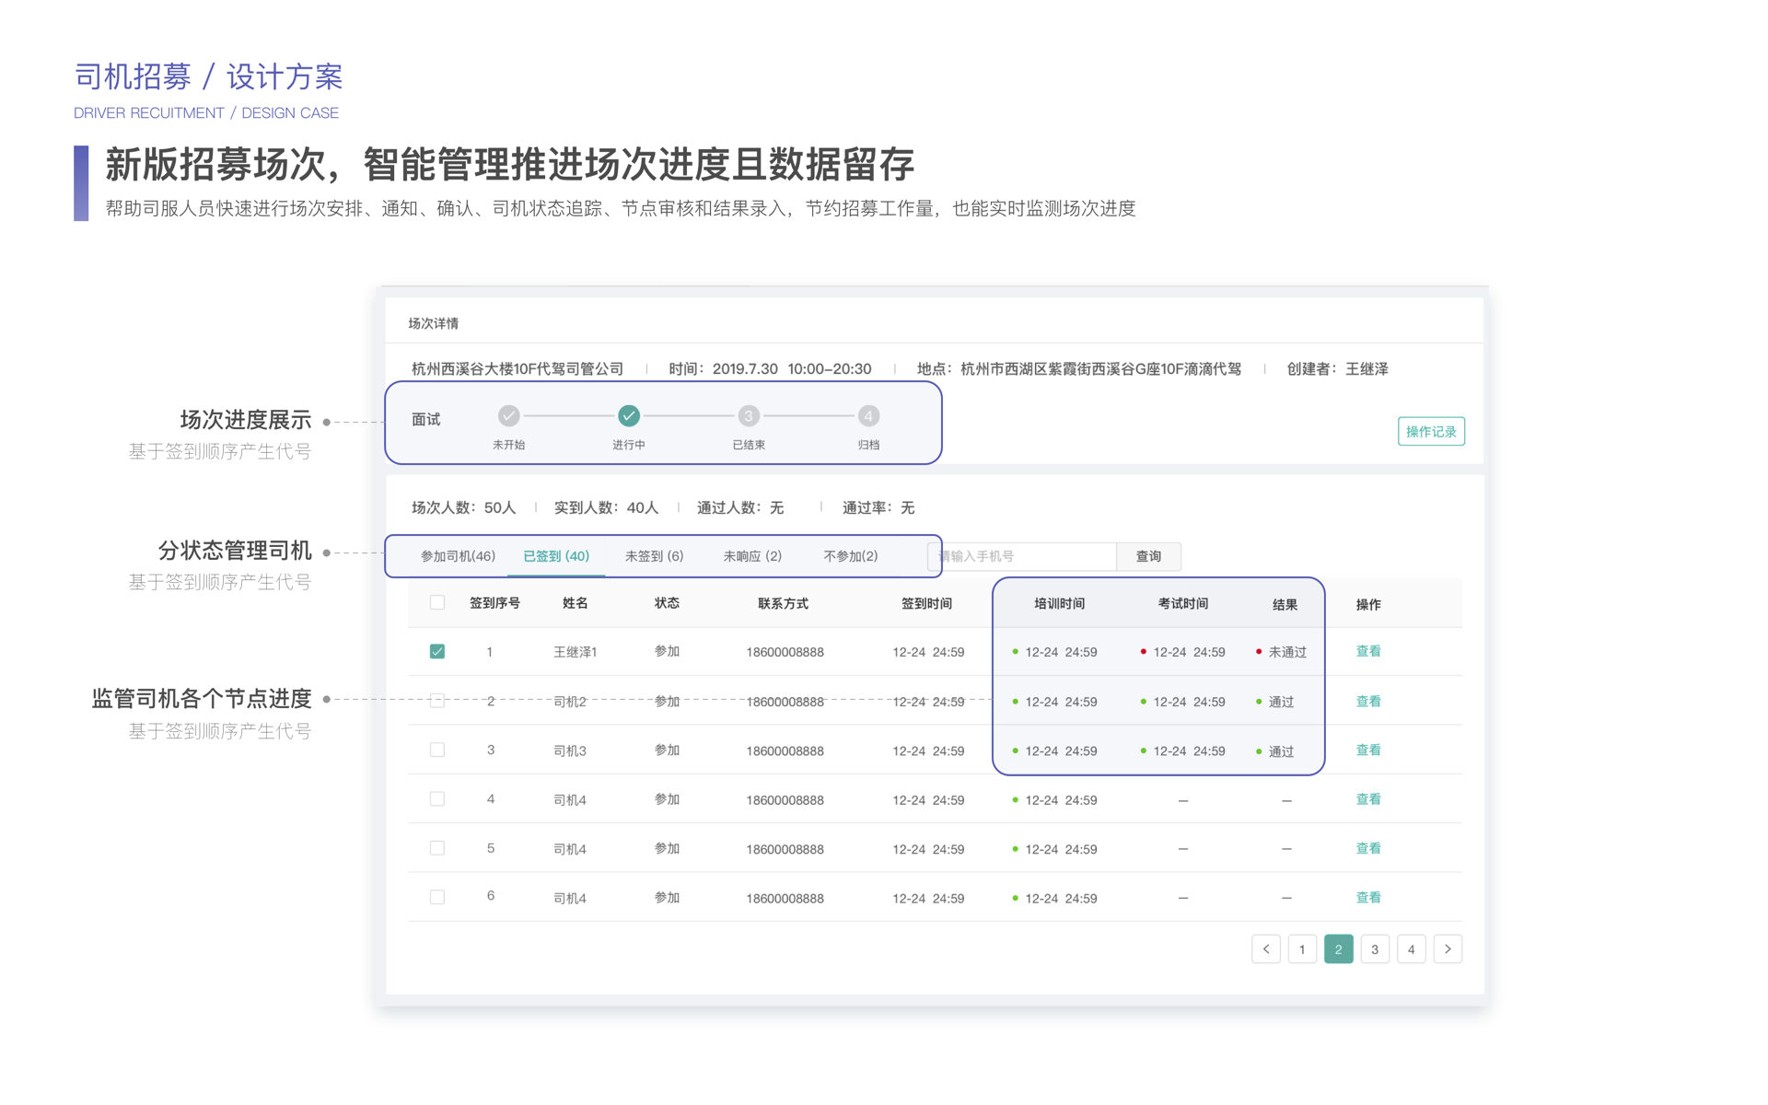Switch to 未签到 (6) tab
Screen dimensions: 1768x1105
coord(654,556)
